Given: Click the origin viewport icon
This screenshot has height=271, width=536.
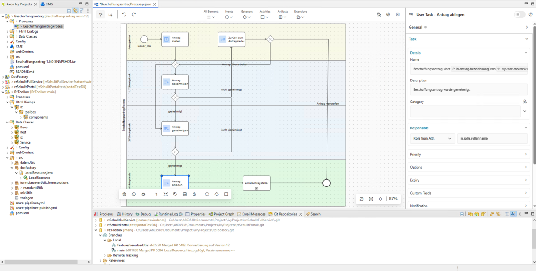Looking at the screenshot, I should [361, 199].
